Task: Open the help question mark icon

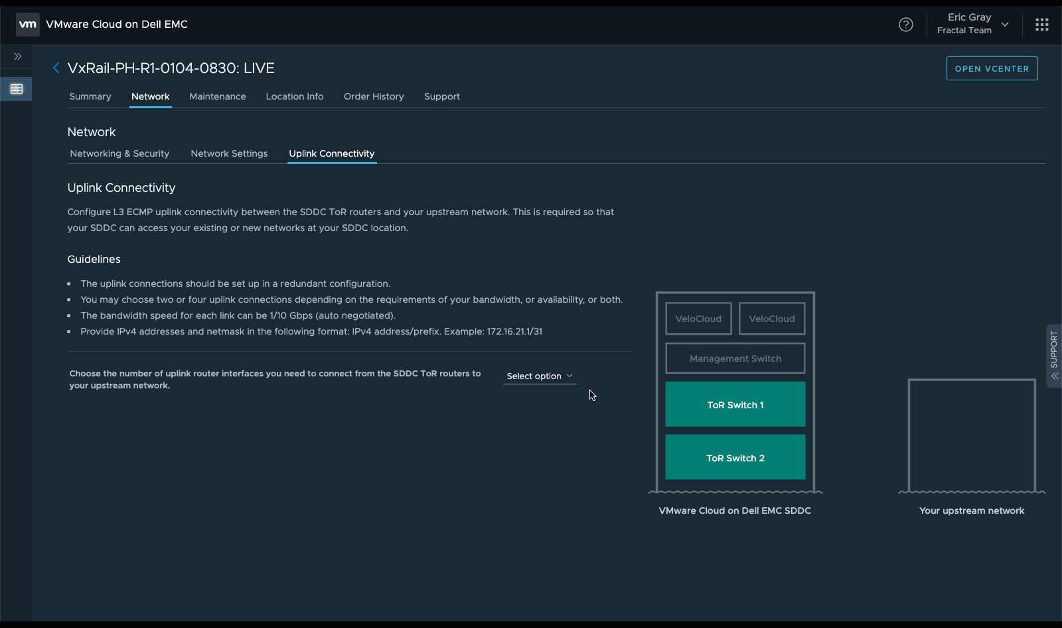Action: coord(905,25)
